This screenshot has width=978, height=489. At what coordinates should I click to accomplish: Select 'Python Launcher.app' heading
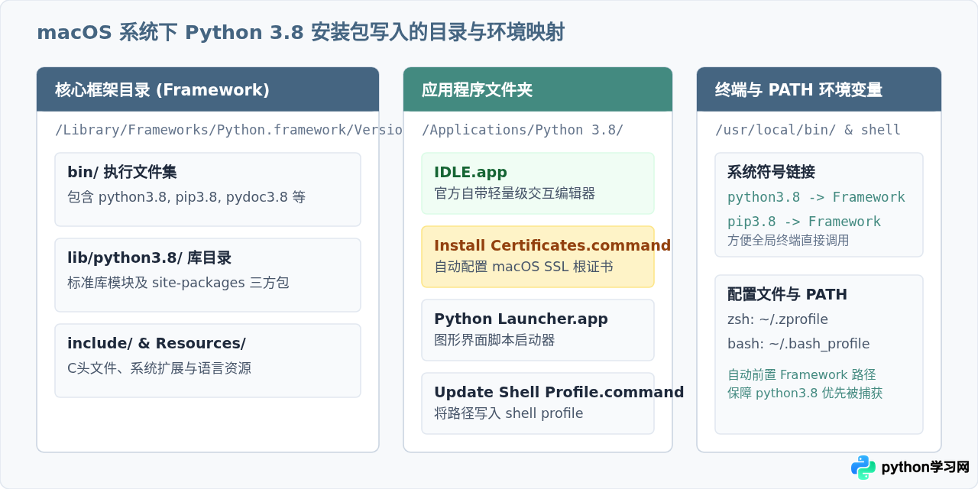521,319
